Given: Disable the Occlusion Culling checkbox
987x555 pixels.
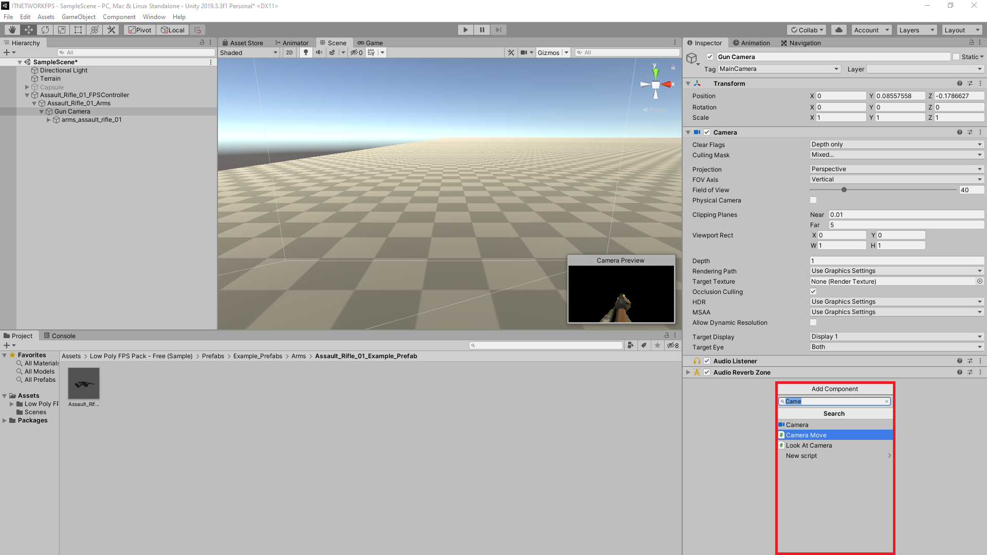Looking at the screenshot, I should [813, 291].
